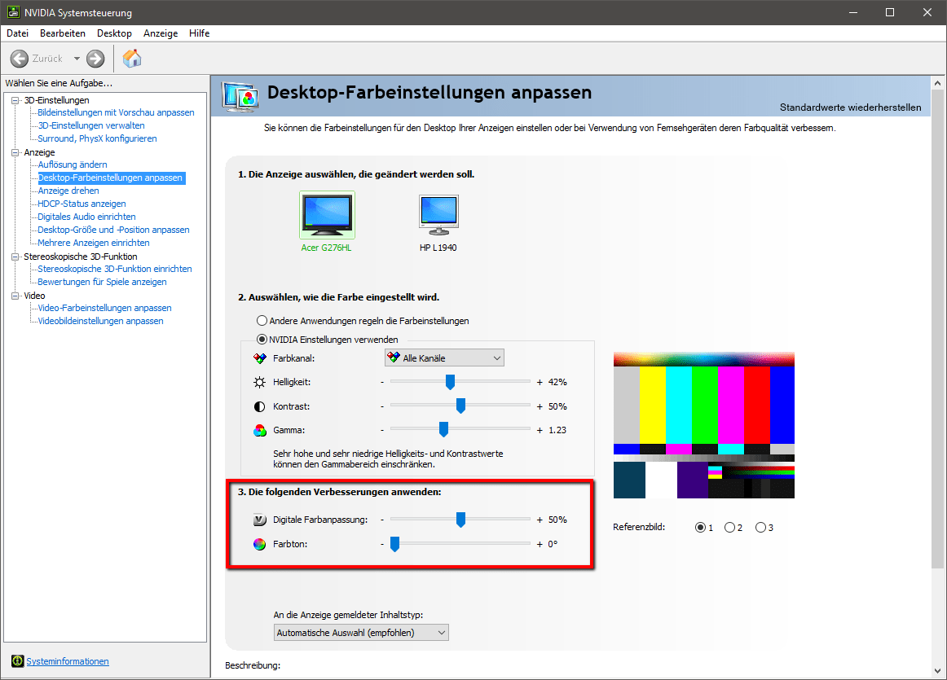Click the vertical scrollbar down arrow
This screenshot has width=947, height=680.
(x=937, y=671)
